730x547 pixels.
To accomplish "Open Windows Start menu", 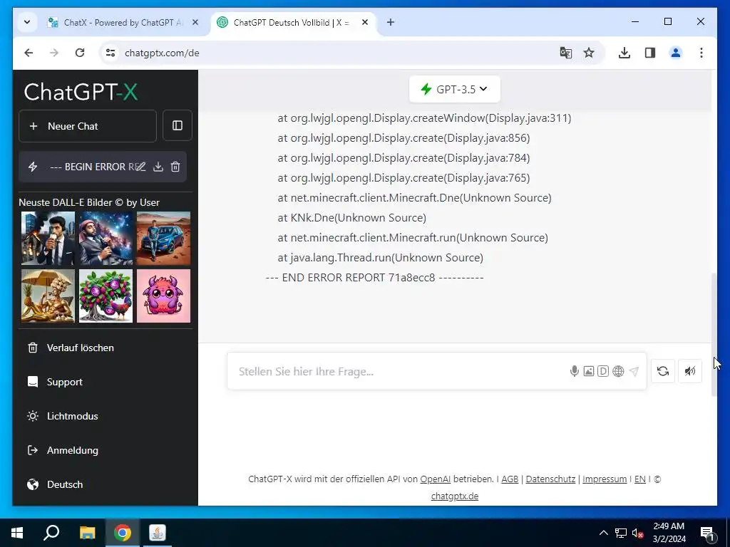I will pyautogui.click(x=17, y=533).
